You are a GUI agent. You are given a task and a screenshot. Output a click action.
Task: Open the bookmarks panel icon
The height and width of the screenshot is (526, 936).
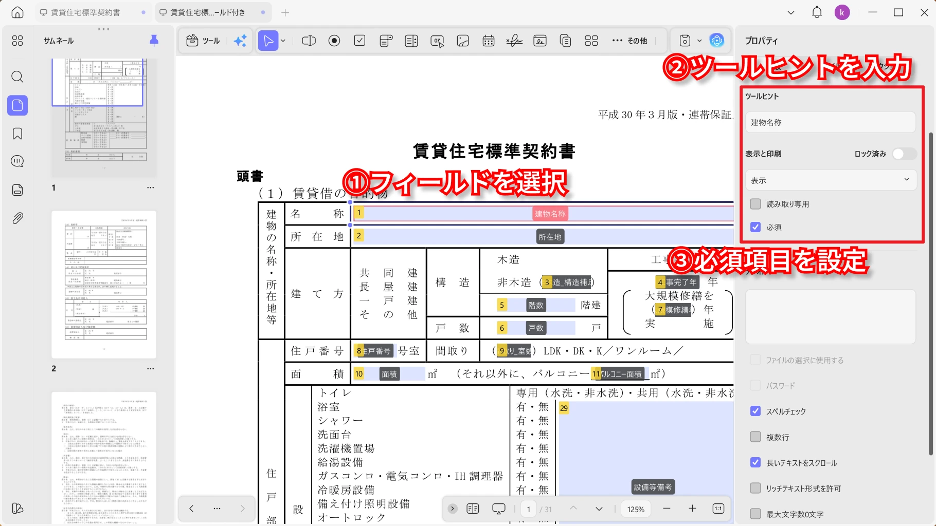click(17, 134)
